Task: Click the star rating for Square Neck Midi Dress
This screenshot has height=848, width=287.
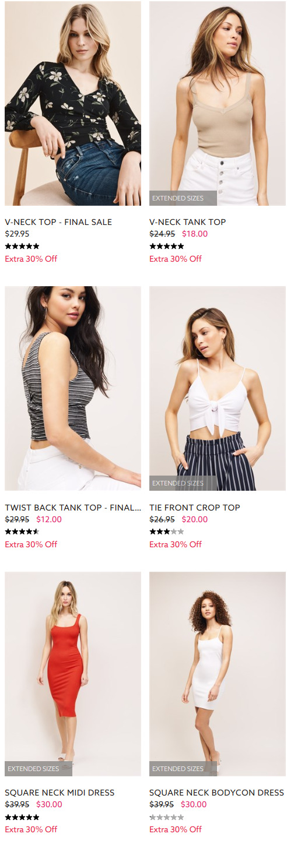Action: pos(22,817)
